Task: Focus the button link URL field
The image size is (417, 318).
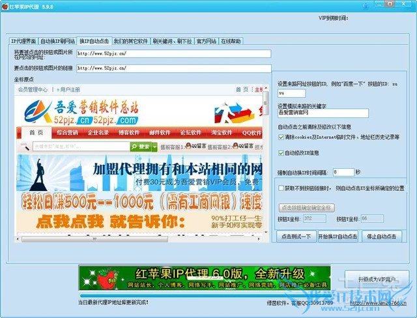Action: [x=174, y=68]
